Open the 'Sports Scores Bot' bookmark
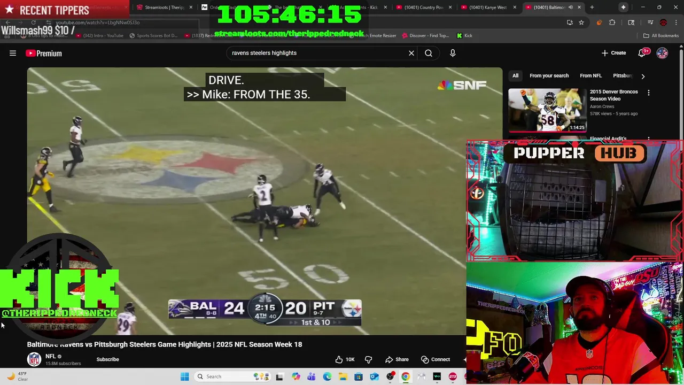The image size is (684, 385). click(153, 36)
